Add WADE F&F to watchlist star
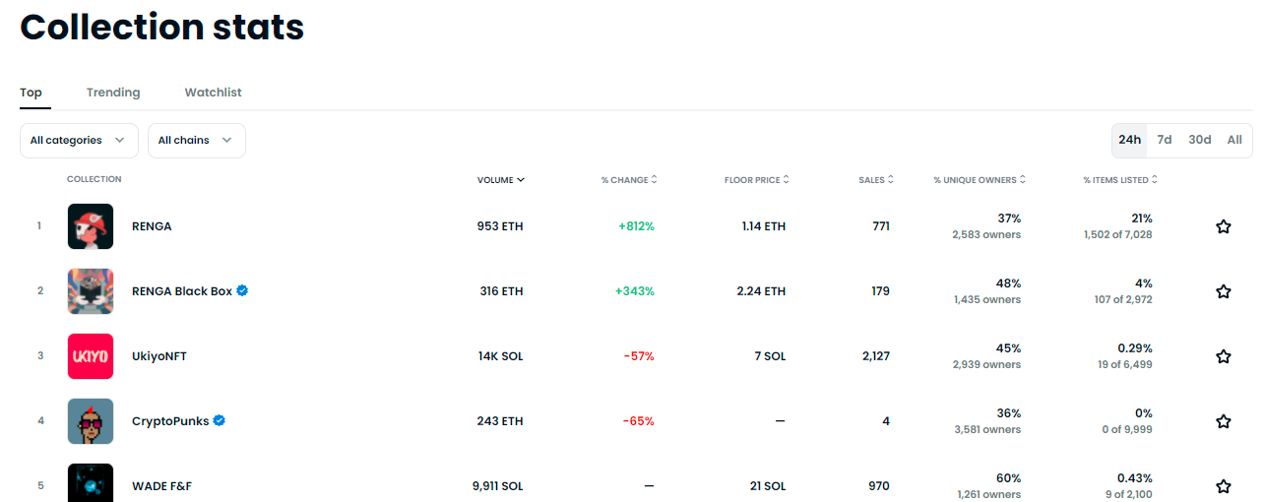1264x502 pixels. 1224,486
